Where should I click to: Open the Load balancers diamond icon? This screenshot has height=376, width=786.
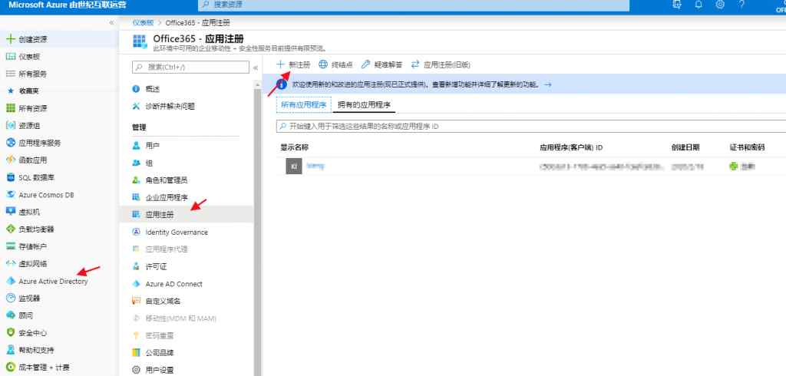10,229
